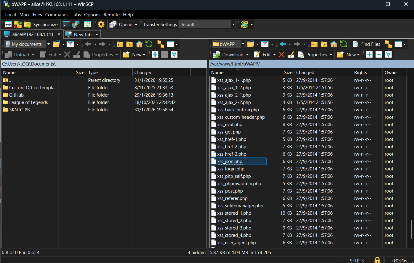Click the red Delete icon in remote panel
This screenshot has height=263, width=414.
pos(281,55)
